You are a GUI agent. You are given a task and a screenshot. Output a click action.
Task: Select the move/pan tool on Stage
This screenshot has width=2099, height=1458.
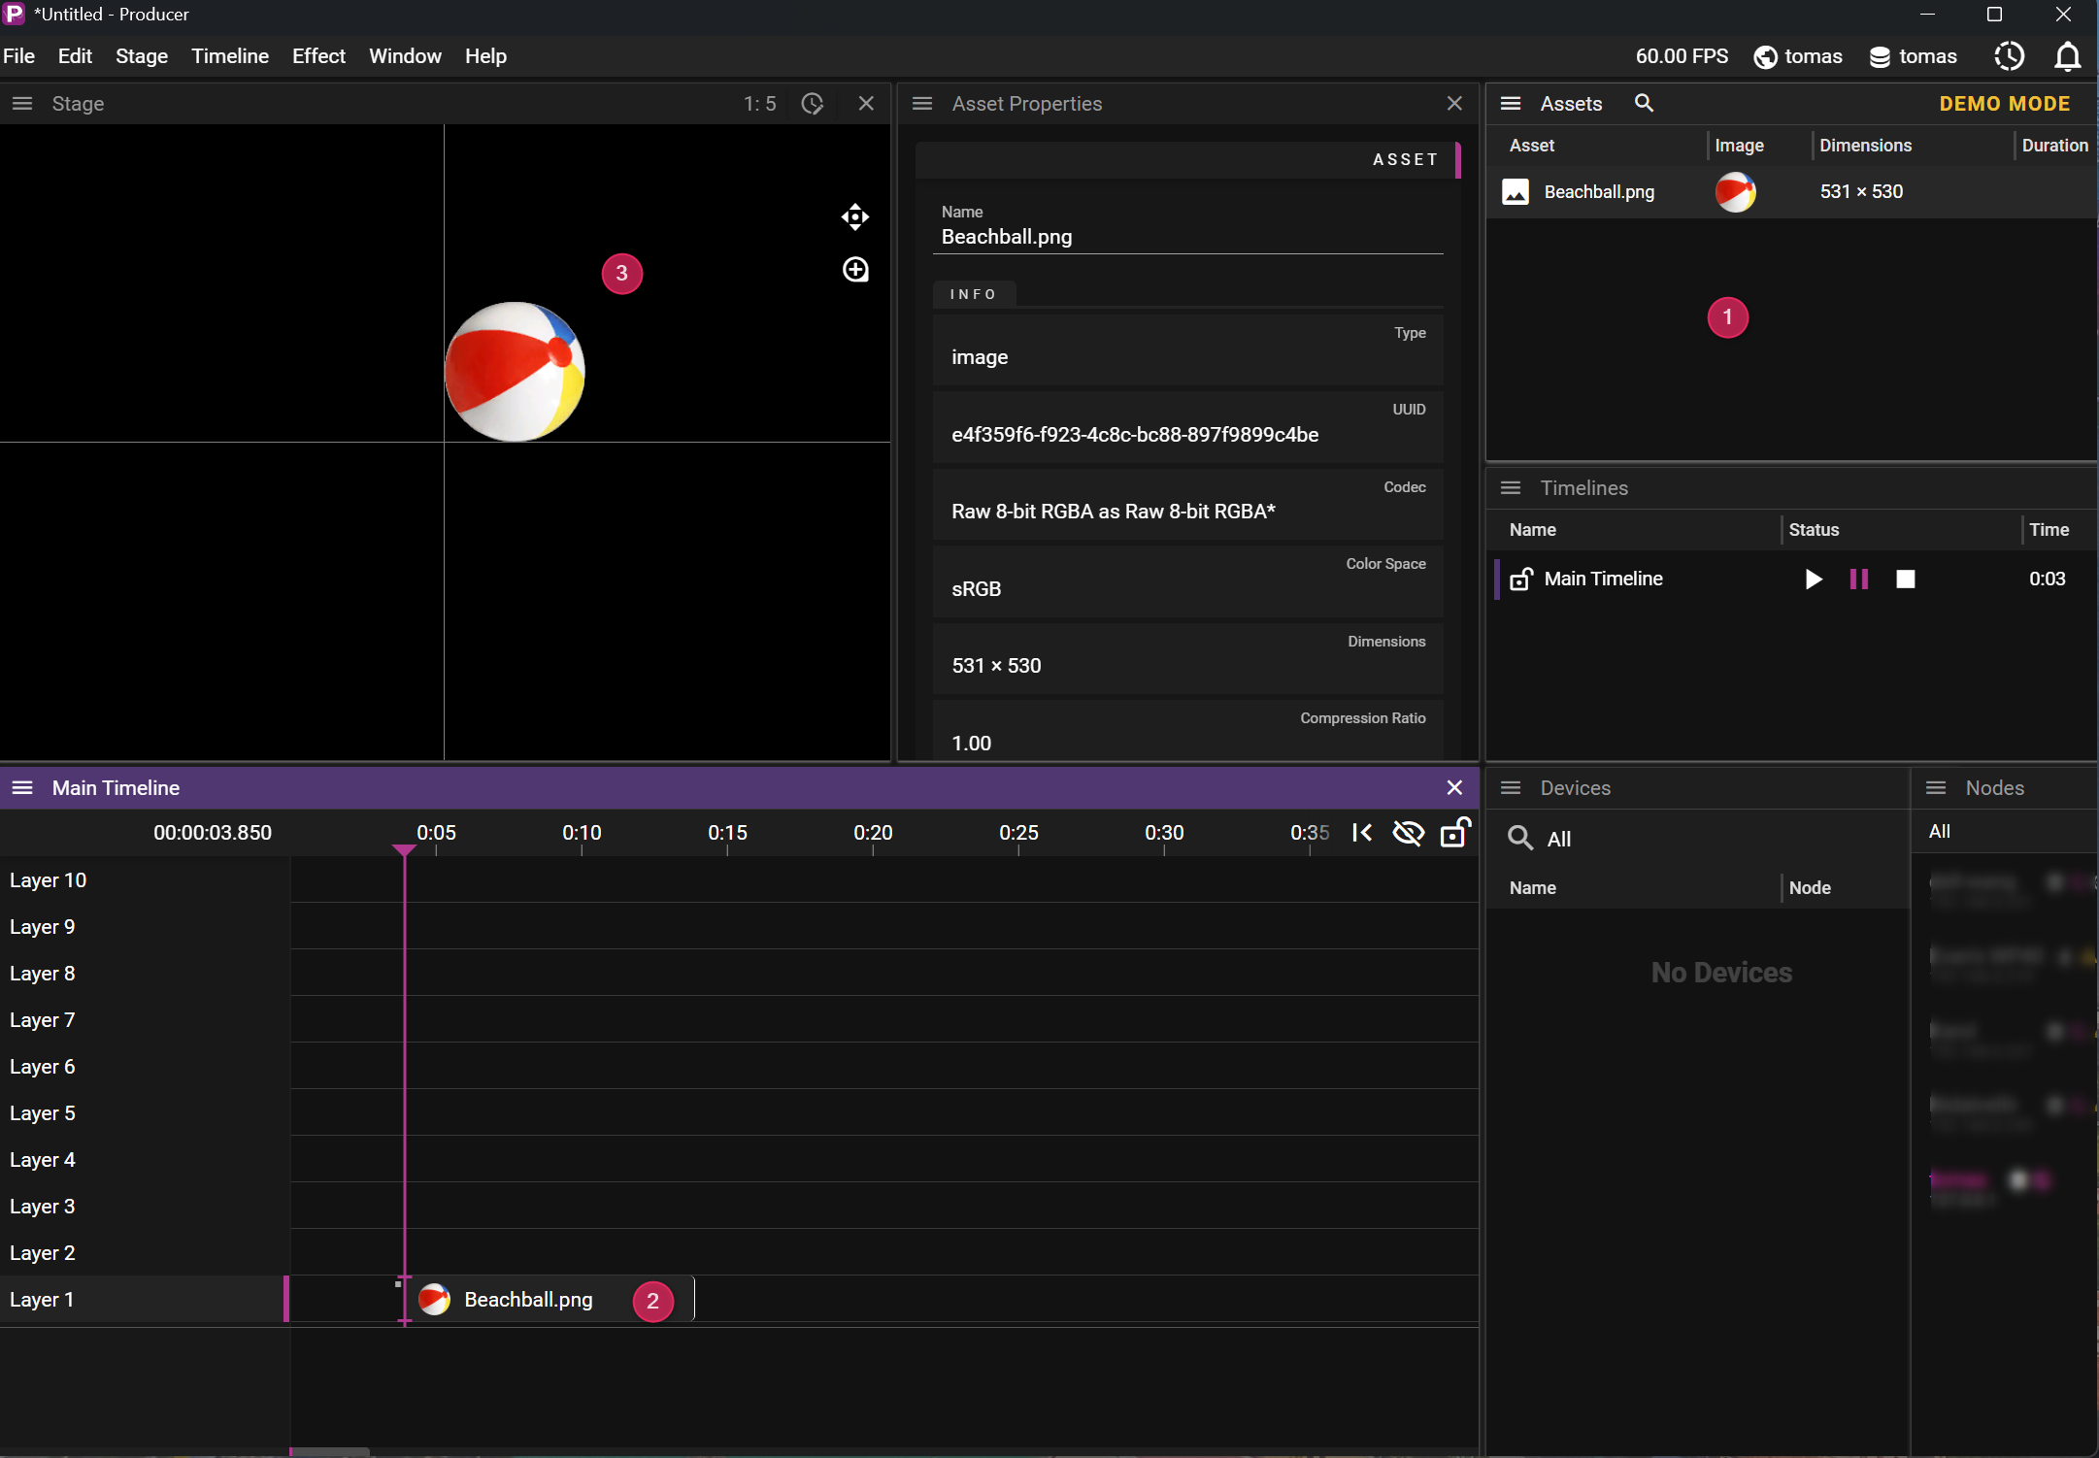coord(855,216)
